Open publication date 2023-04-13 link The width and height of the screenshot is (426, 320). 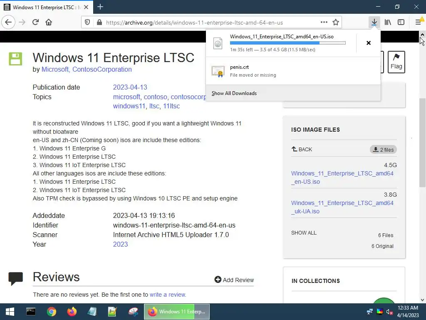pyautogui.click(x=130, y=87)
